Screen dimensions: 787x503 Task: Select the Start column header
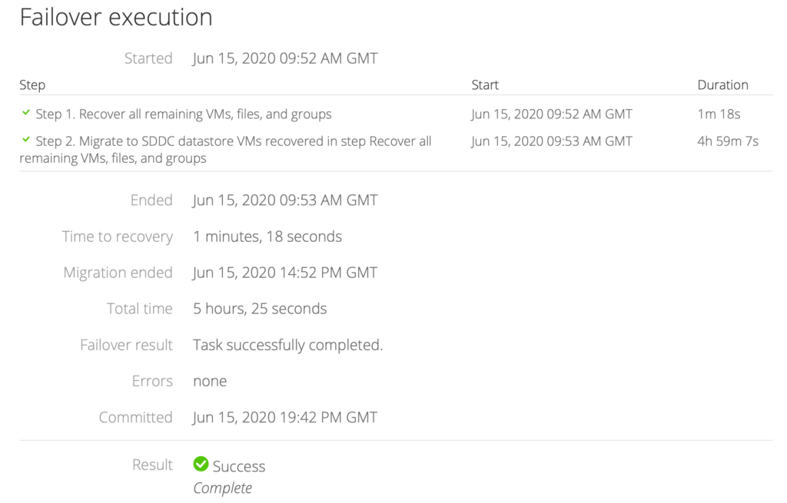pyautogui.click(x=485, y=84)
